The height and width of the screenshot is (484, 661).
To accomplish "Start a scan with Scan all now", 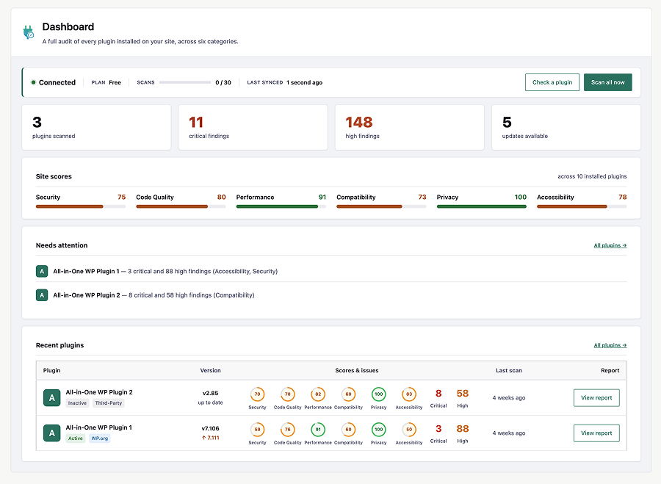I will (x=607, y=82).
